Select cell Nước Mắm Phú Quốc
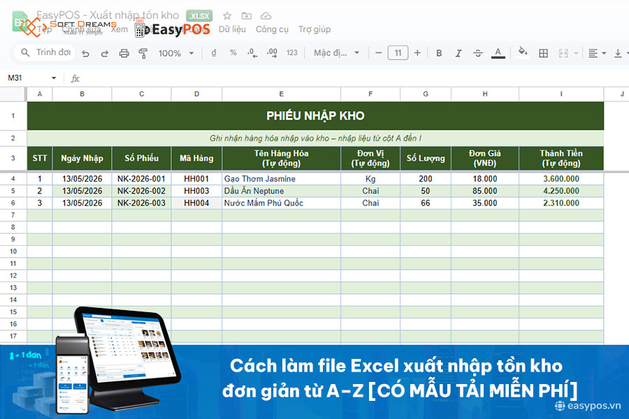This screenshot has width=629, height=419. pos(281,203)
